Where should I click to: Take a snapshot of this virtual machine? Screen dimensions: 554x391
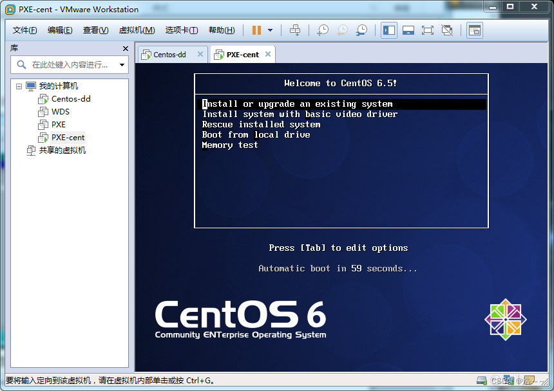coord(323,30)
